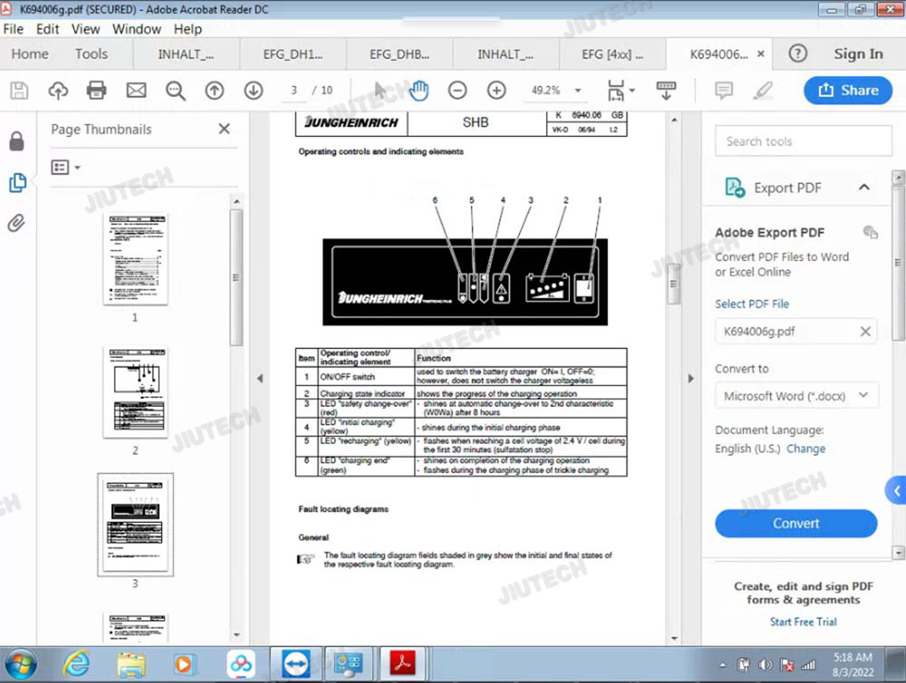
Task: Click the page number field showing 3
Action: (294, 90)
